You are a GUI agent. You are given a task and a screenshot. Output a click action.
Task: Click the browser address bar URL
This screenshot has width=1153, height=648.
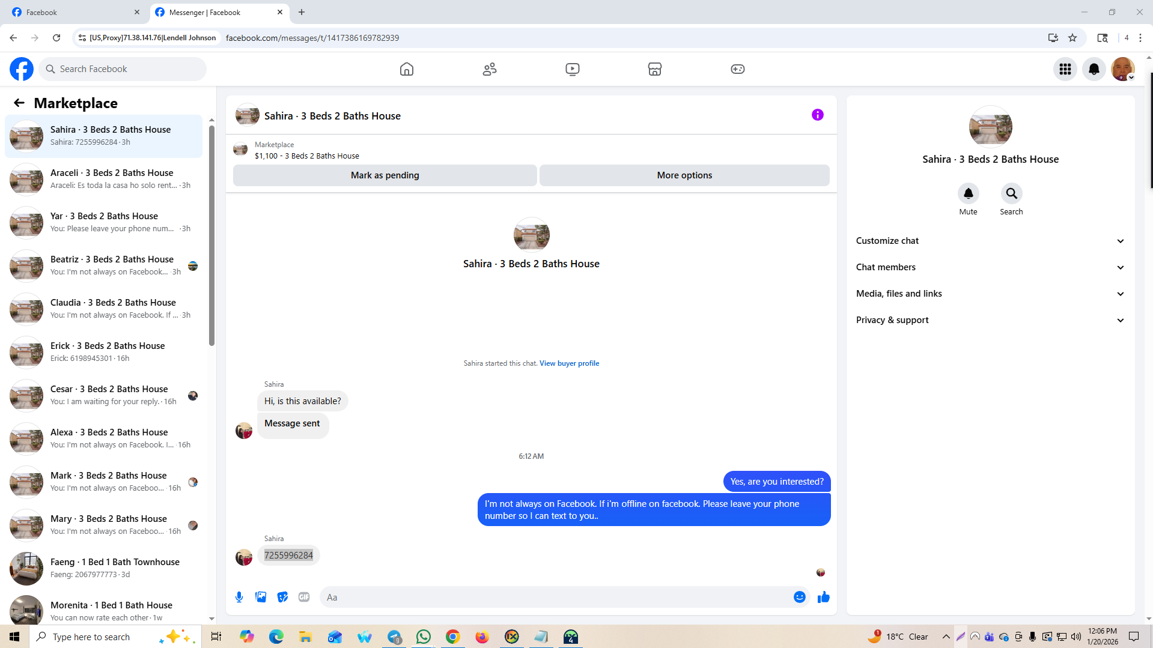point(312,38)
